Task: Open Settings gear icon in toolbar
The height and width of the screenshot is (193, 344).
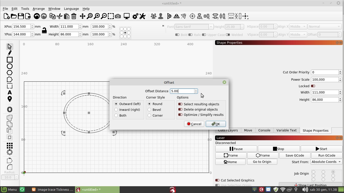Action: (x=135, y=16)
